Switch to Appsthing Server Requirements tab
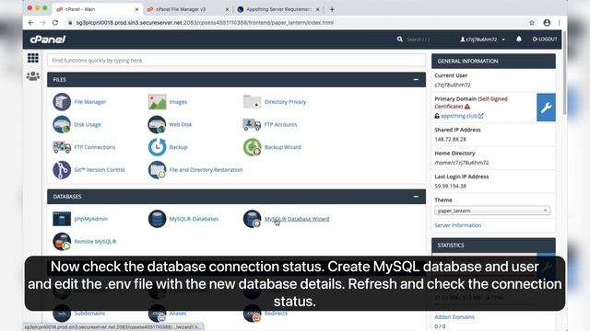This screenshot has width=590, height=331. pyautogui.click(x=278, y=9)
